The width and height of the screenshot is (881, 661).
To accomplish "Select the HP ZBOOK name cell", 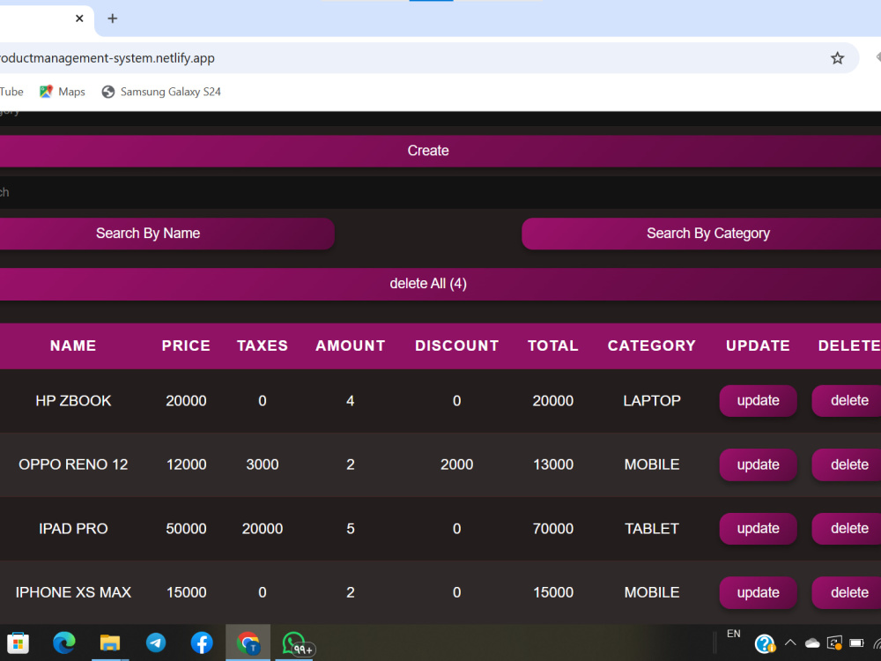I will (x=73, y=401).
